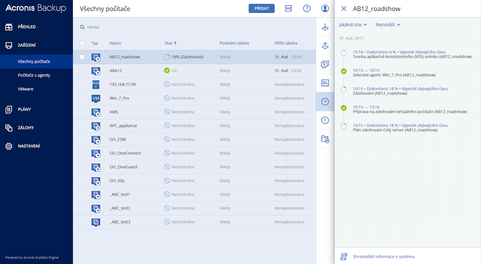Click the add-to-group folder icon

(325, 139)
